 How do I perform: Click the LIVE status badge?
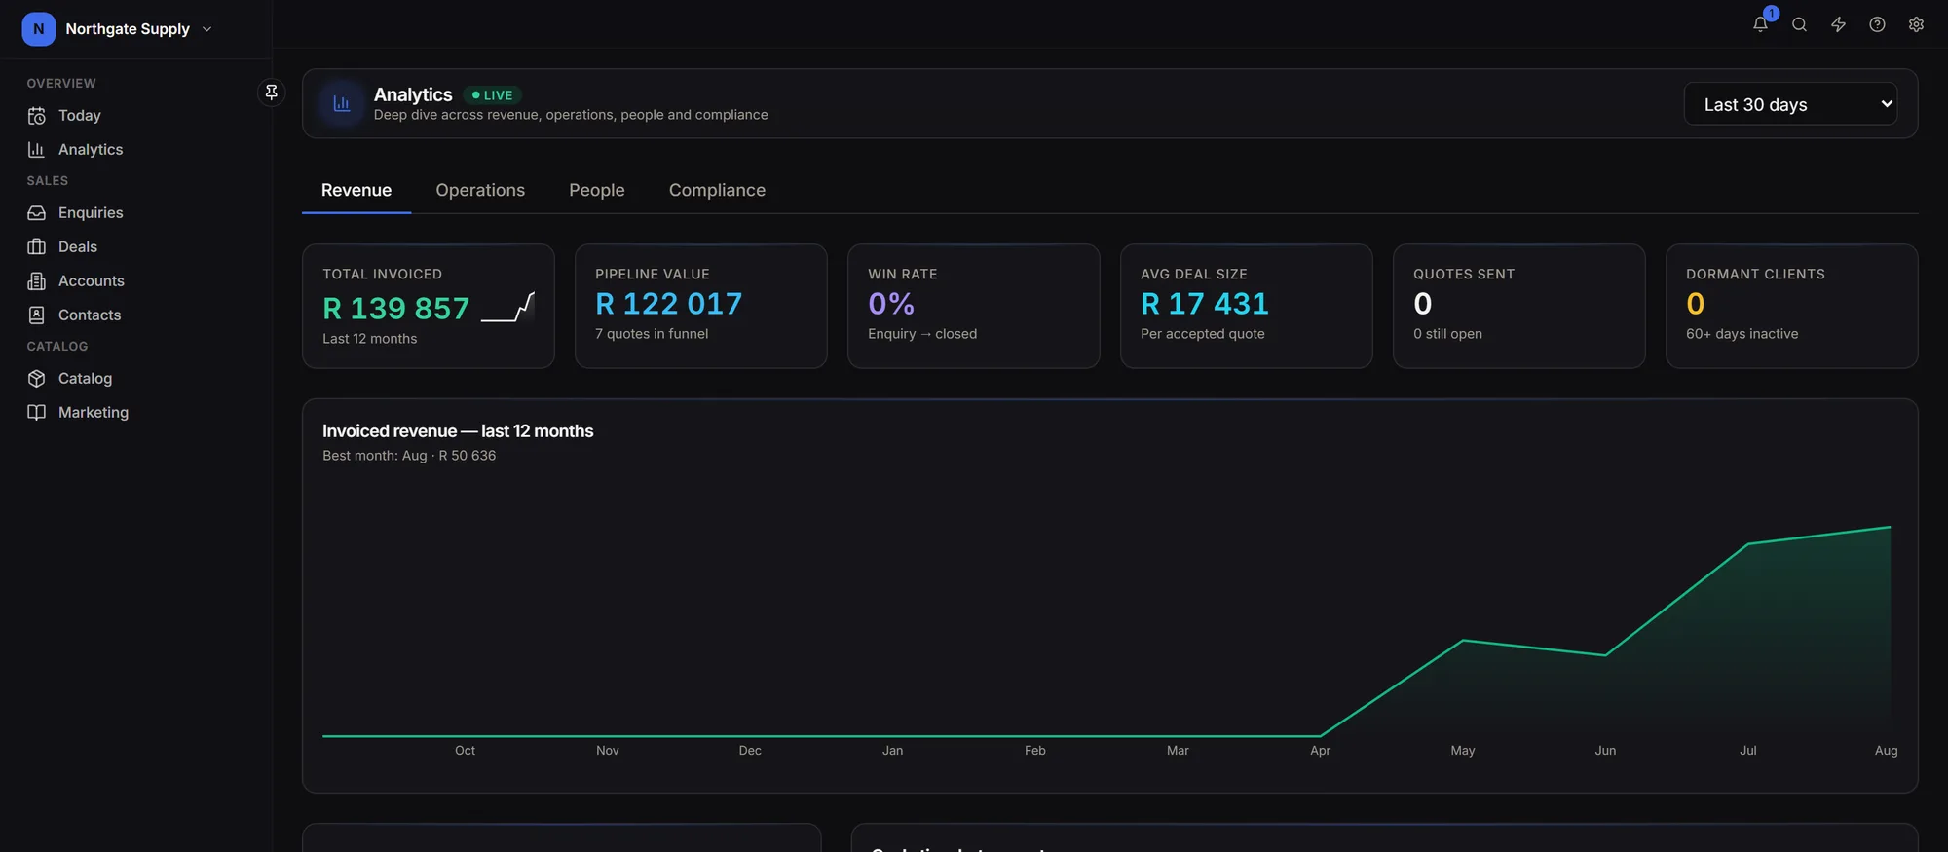(x=493, y=95)
